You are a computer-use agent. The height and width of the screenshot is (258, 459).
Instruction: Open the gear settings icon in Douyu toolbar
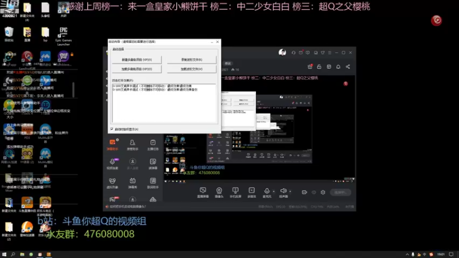coord(323,192)
